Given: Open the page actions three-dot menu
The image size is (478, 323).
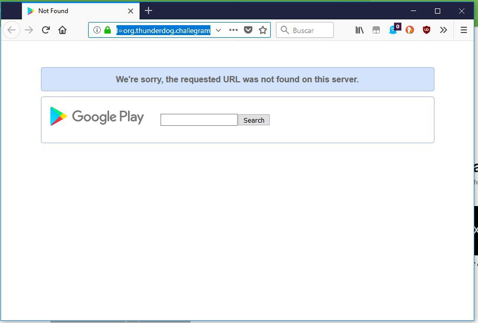Looking at the screenshot, I should tap(233, 30).
